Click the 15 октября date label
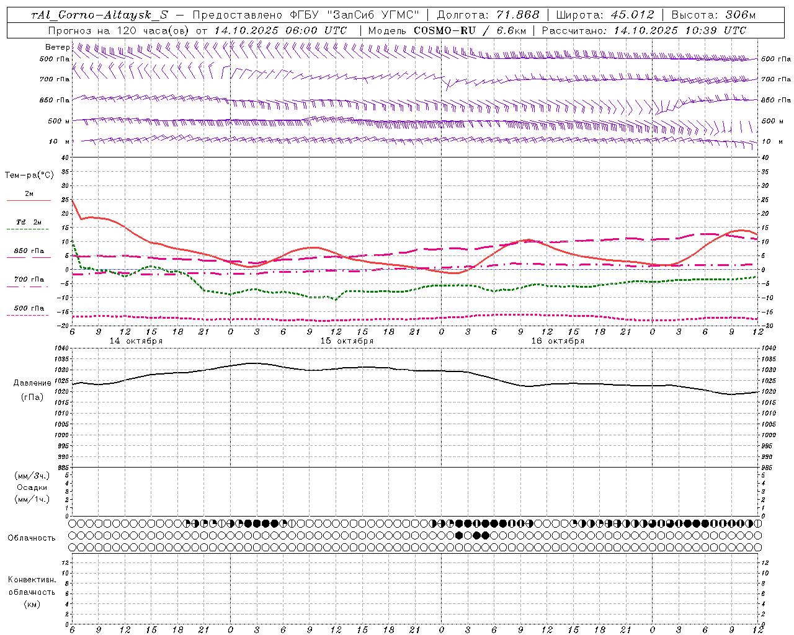 tap(347, 341)
